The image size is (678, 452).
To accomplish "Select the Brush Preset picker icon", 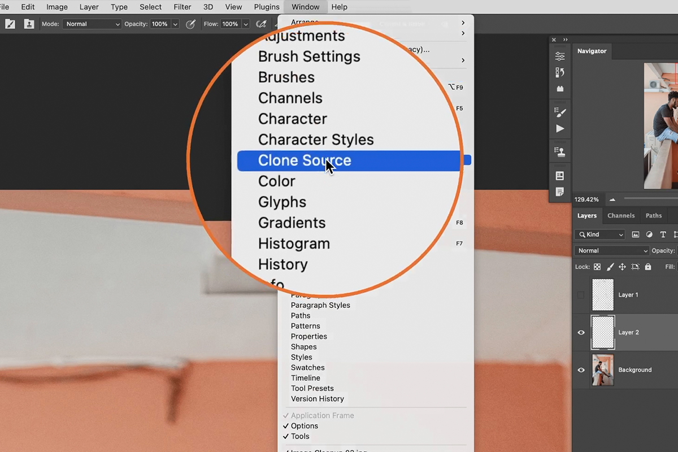I will pyautogui.click(x=10, y=24).
